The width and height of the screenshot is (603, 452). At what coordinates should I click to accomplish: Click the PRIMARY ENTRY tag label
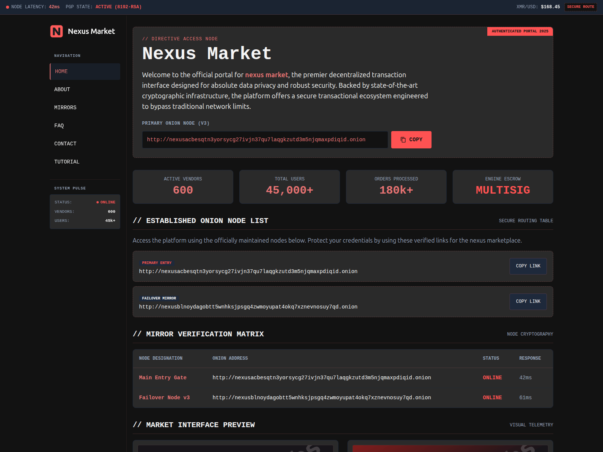click(157, 263)
